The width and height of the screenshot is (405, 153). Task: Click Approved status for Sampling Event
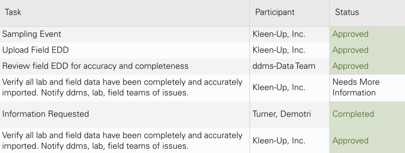(x=350, y=34)
